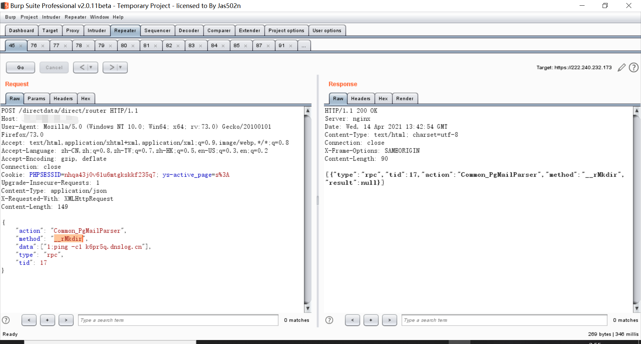Show more repeater tabs with ellipsis tab
The height and width of the screenshot is (344, 641).
click(304, 46)
